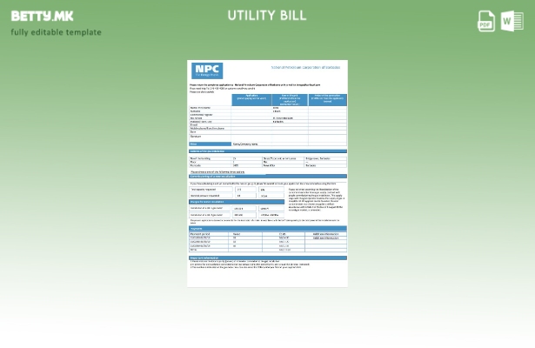Click the 'fully editable template' subtitle
Screen dimensions: 535x348
click(x=56, y=32)
